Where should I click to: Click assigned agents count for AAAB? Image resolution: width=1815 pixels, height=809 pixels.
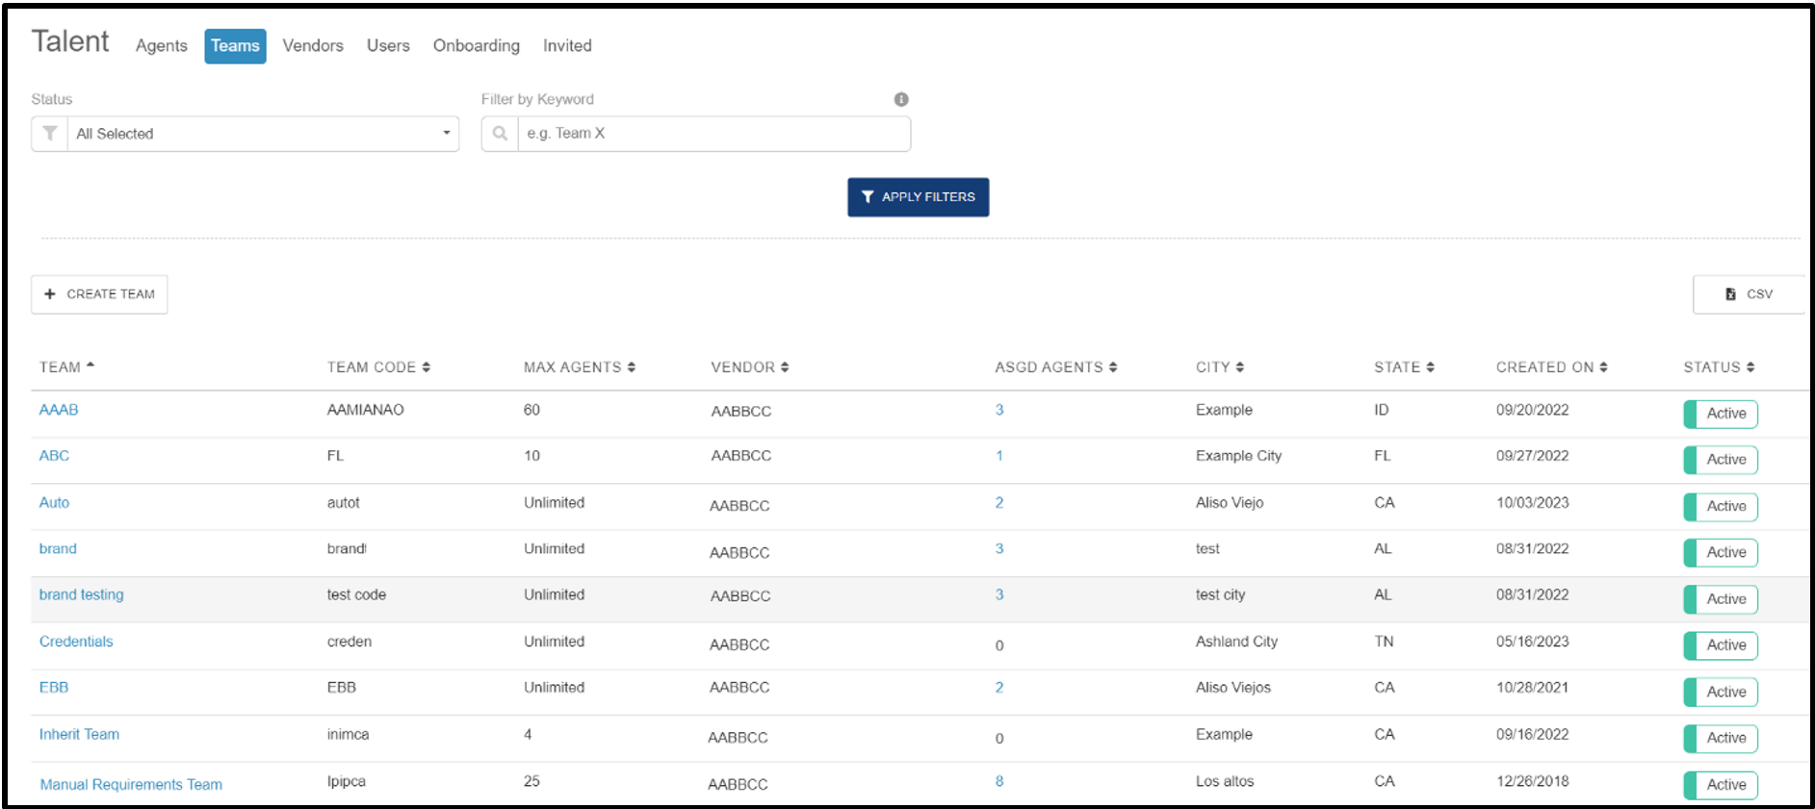tap(999, 410)
